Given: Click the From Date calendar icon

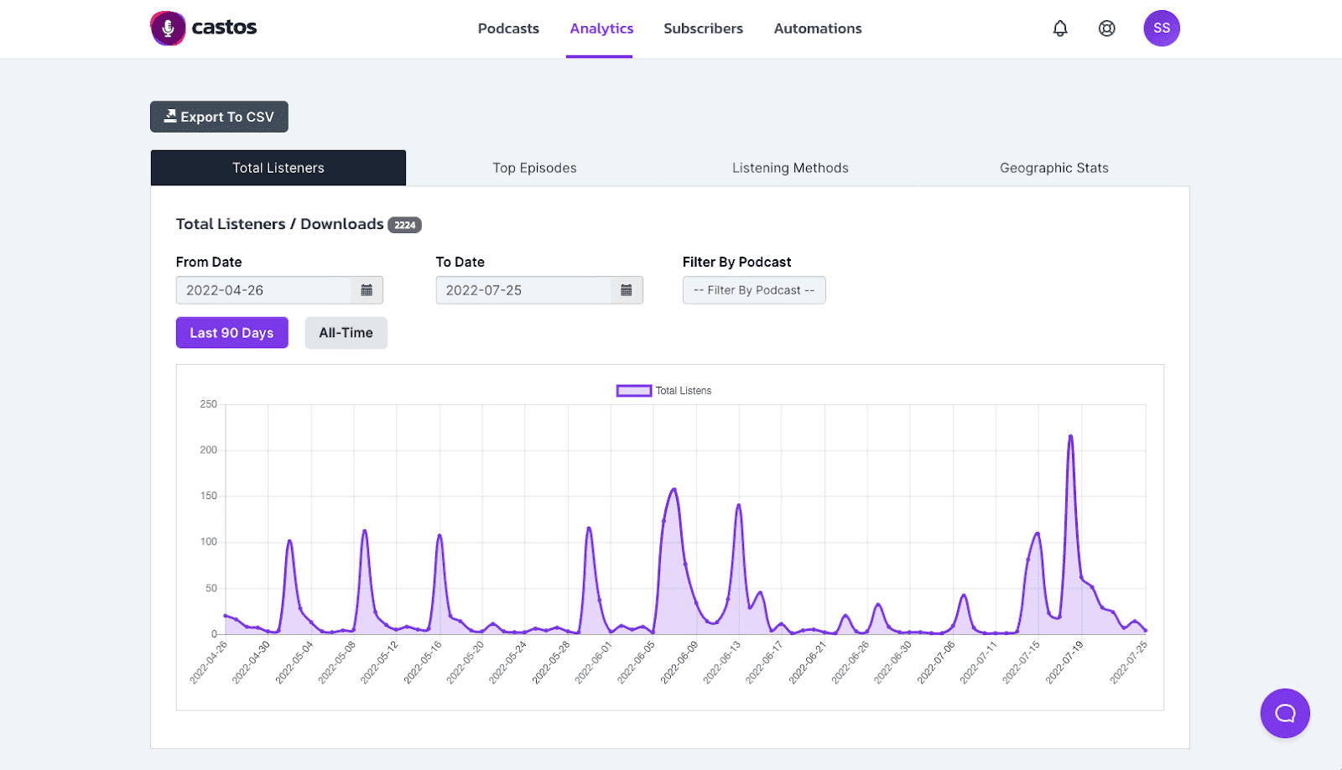Looking at the screenshot, I should [x=367, y=290].
